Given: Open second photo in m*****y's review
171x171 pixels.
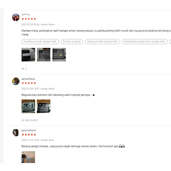Looking at the screenshot, I should [44, 55].
